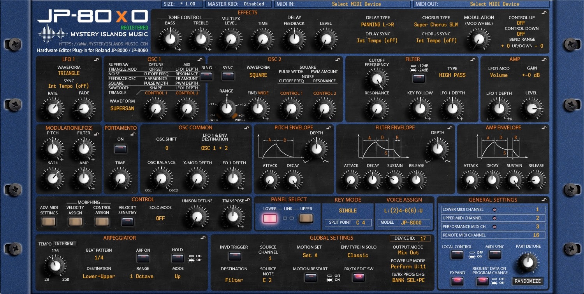This screenshot has width=584, height=294.
Task: Open the LFO & ENV Destination OSC 1 + 2 selector
Action: click(x=215, y=148)
